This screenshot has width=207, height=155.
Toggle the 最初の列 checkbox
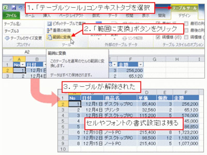[186, 24]
